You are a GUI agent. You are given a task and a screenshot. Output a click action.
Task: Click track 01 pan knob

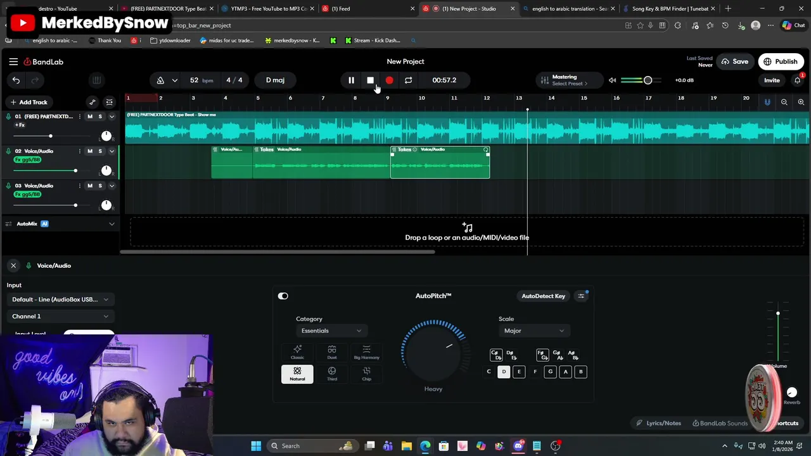coord(106,136)
